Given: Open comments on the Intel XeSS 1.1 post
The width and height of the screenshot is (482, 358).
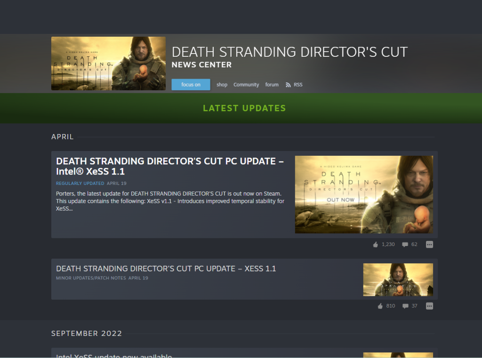Looking at the screenshot, I should (x=405, y=245).
